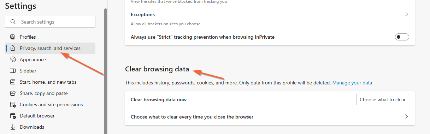The height and width of the screenshot is (134, 430).
Task: Expand chevron for clearing data on browser close
Action: click(406, 116)
